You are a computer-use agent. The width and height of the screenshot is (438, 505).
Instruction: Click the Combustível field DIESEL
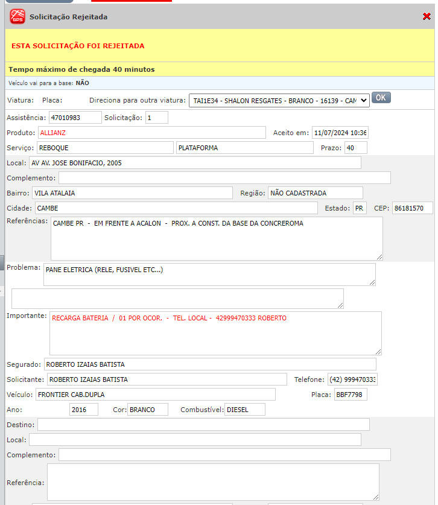[x=245, y=410]
